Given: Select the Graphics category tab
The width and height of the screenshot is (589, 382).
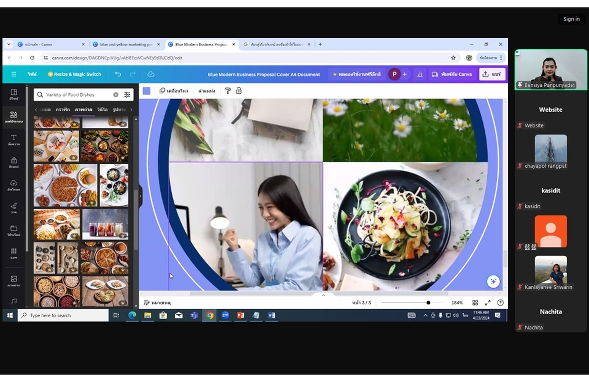Looking at the screenshot, I should 63,109.
